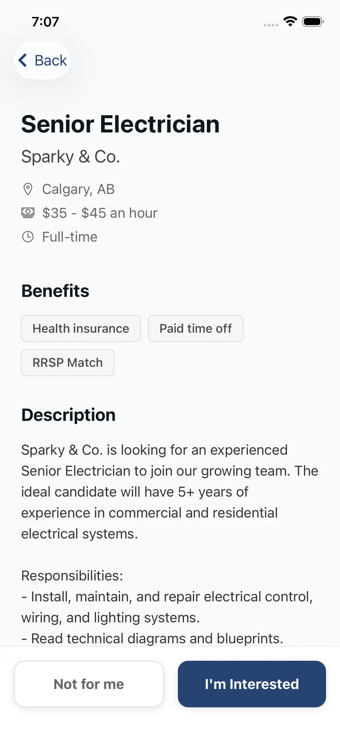Click the clock icon beside Full-time
Screen dimensions: 340x737
point(28,237)
